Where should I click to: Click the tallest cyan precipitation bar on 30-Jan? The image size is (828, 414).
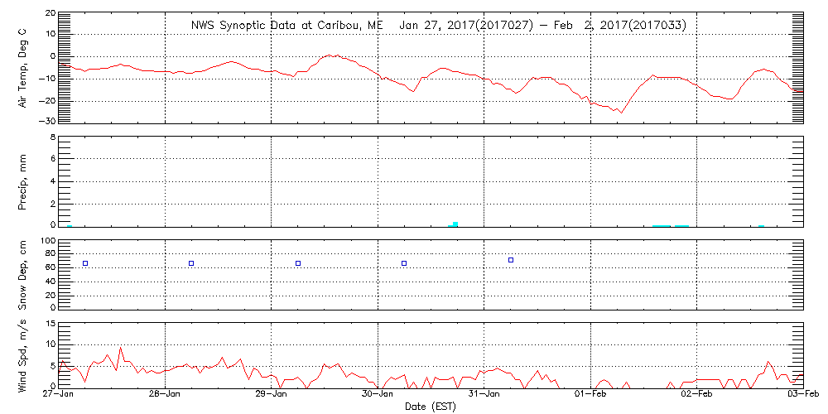[x=455, y=224]
